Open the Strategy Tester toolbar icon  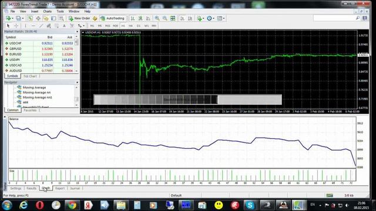(61, 18)
